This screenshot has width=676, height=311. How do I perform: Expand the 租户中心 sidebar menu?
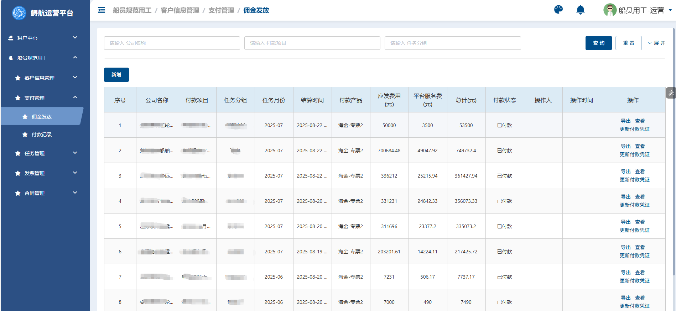click(75, 38)
